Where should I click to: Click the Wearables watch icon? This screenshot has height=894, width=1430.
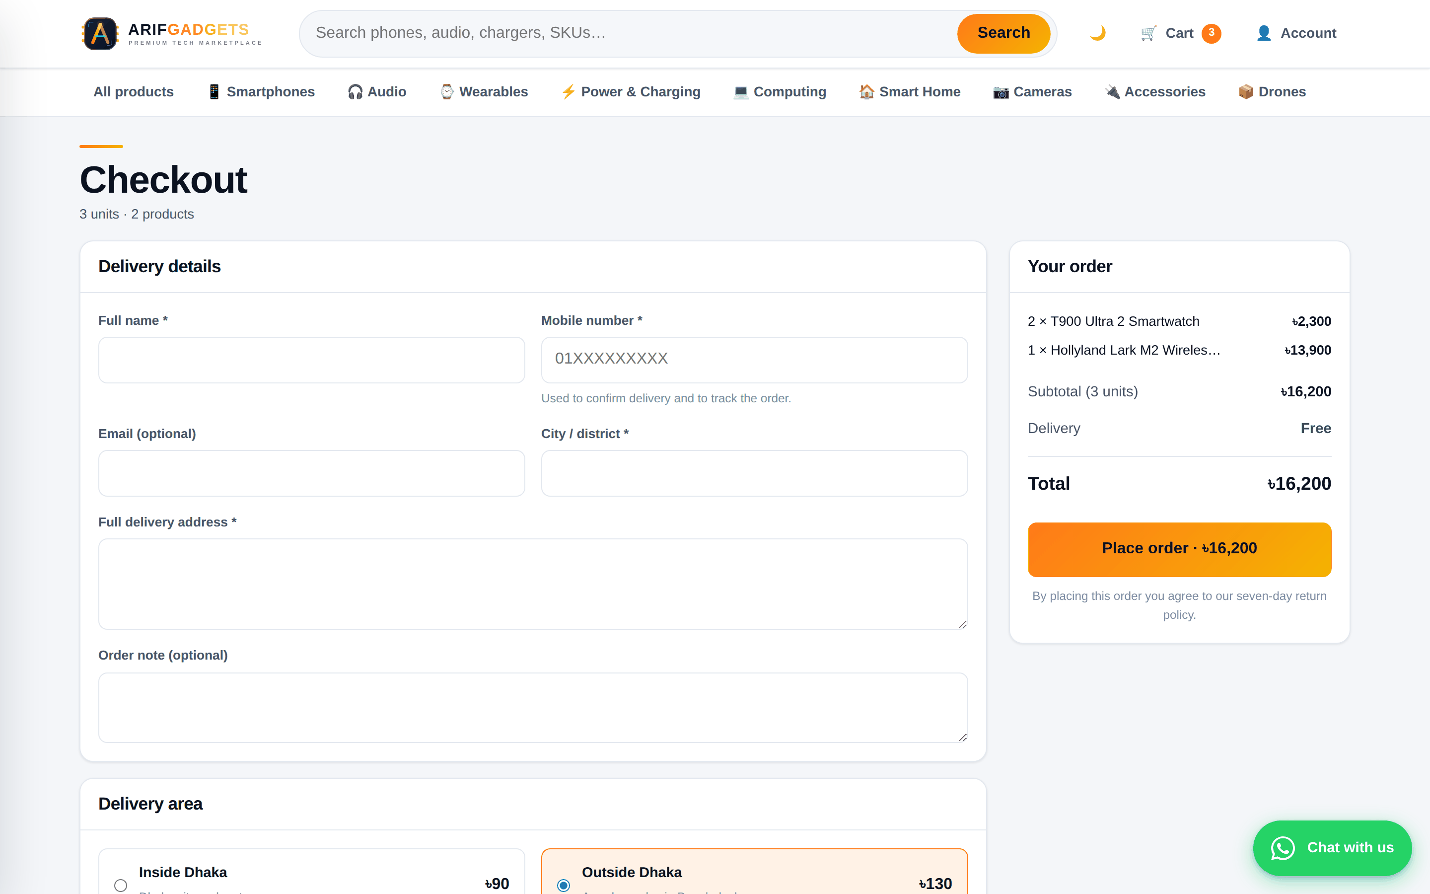447,92
